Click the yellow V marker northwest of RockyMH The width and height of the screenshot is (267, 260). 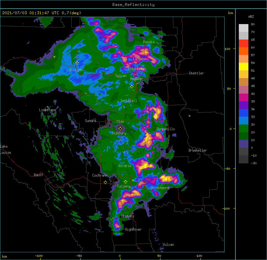pos(54,57)
